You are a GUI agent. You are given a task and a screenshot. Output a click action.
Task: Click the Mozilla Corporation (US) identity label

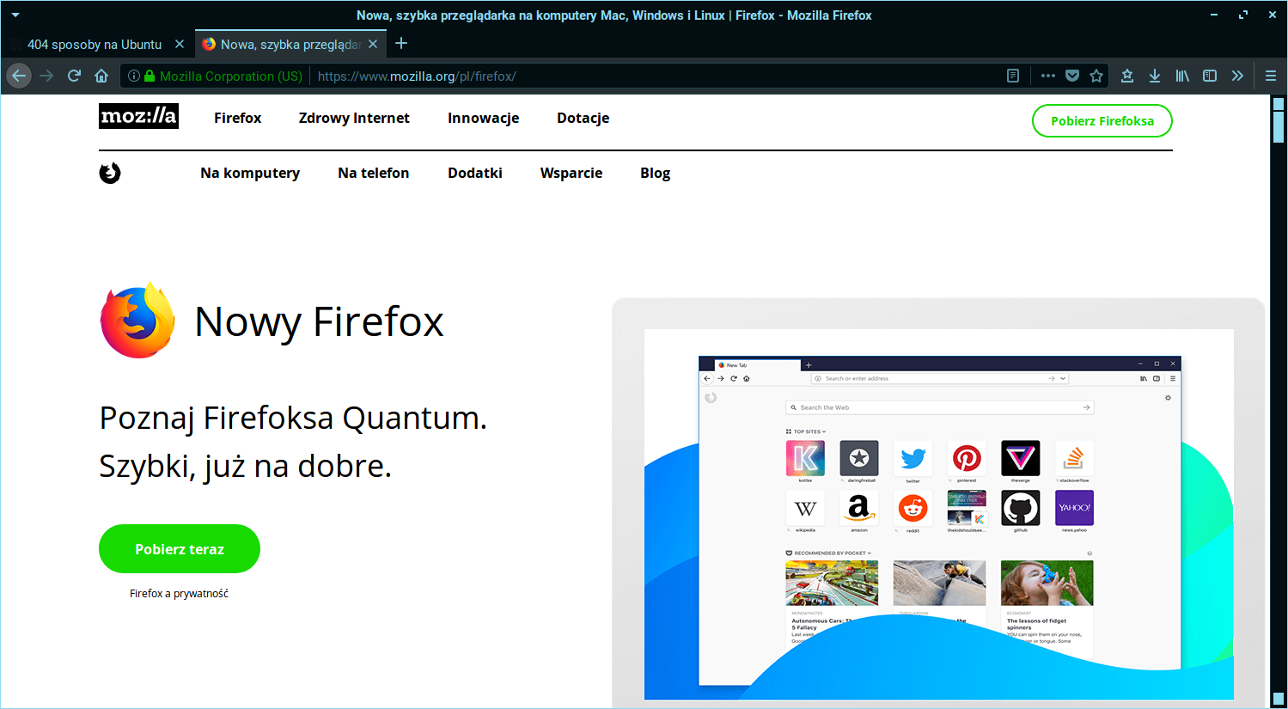(231, 76)
